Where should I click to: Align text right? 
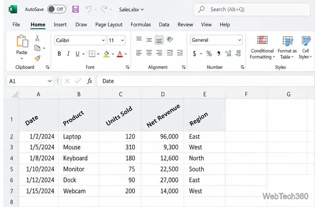[x=159, y=53]
